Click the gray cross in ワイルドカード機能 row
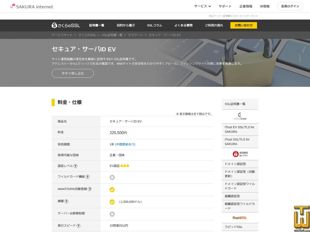Screen dimensions: 310x232 tap(112, 177)
